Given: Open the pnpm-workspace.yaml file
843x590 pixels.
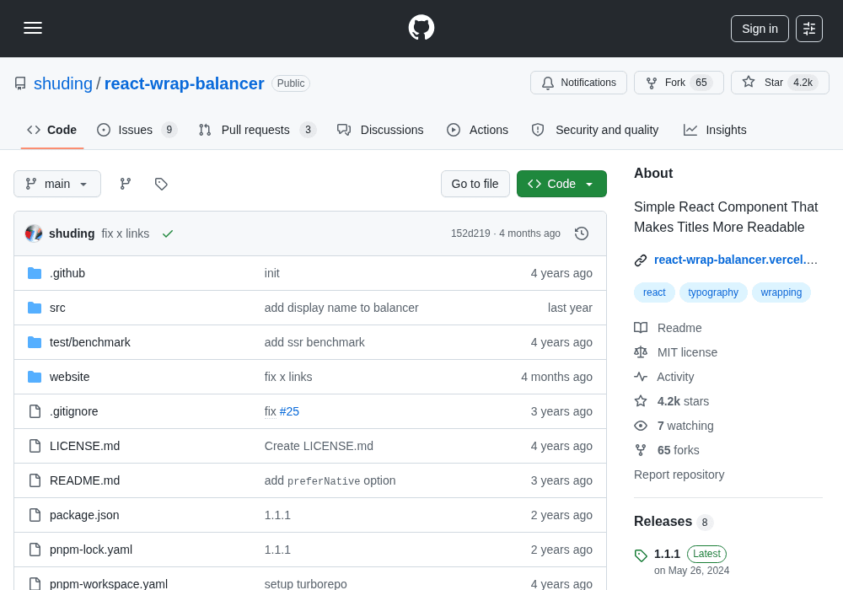Looking at the screenshot, I should [x=109, y=583].
